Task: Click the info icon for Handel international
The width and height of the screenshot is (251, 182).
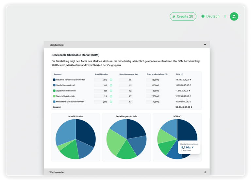Action: [x=111, y=85]
